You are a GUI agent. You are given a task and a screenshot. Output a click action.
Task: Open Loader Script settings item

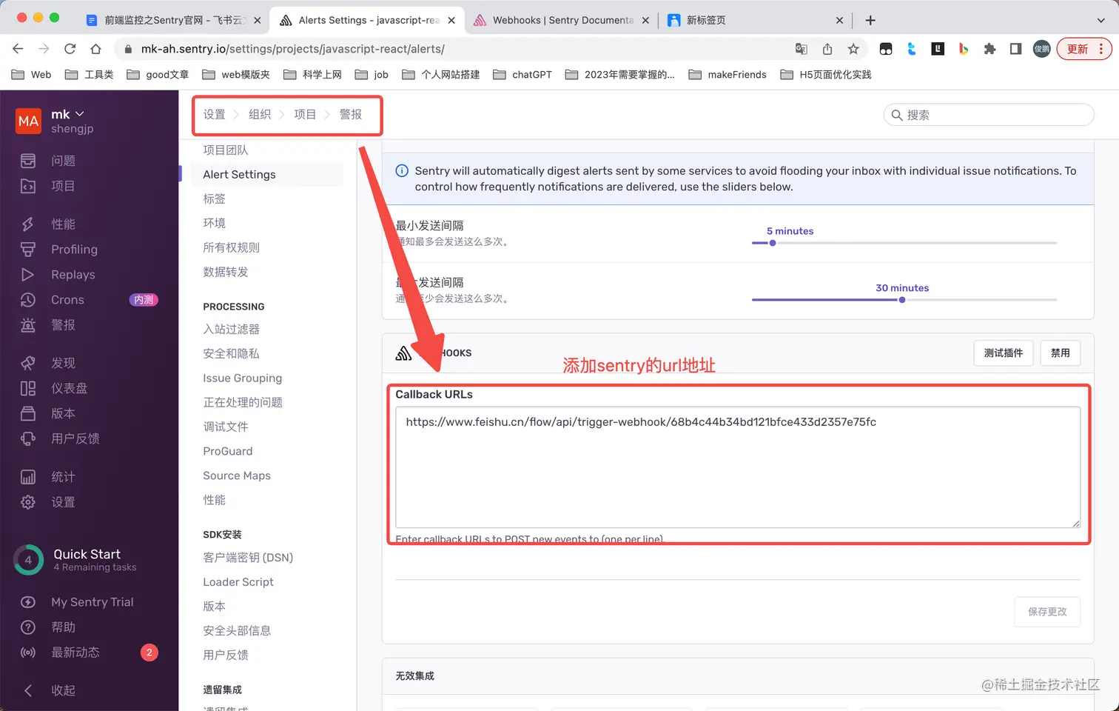coord(238,581)
